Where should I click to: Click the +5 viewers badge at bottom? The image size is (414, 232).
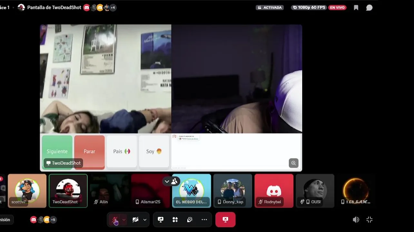[53, 220]
